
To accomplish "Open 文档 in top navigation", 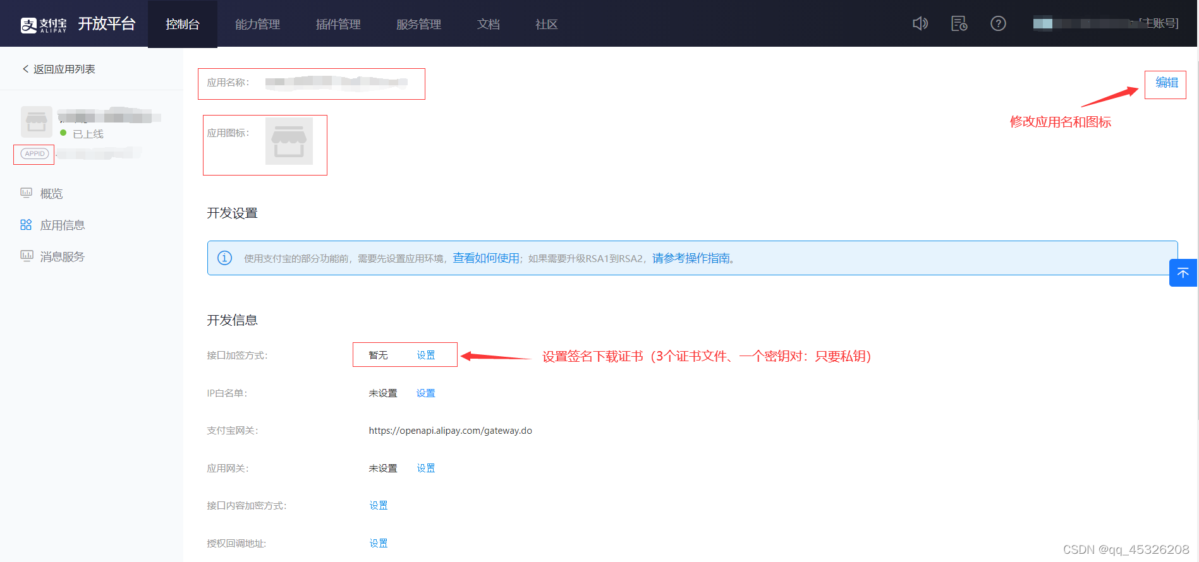I will (x=488, y=24).
